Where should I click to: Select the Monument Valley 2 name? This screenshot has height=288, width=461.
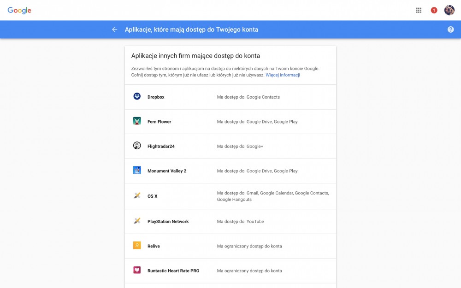point(167,171)
